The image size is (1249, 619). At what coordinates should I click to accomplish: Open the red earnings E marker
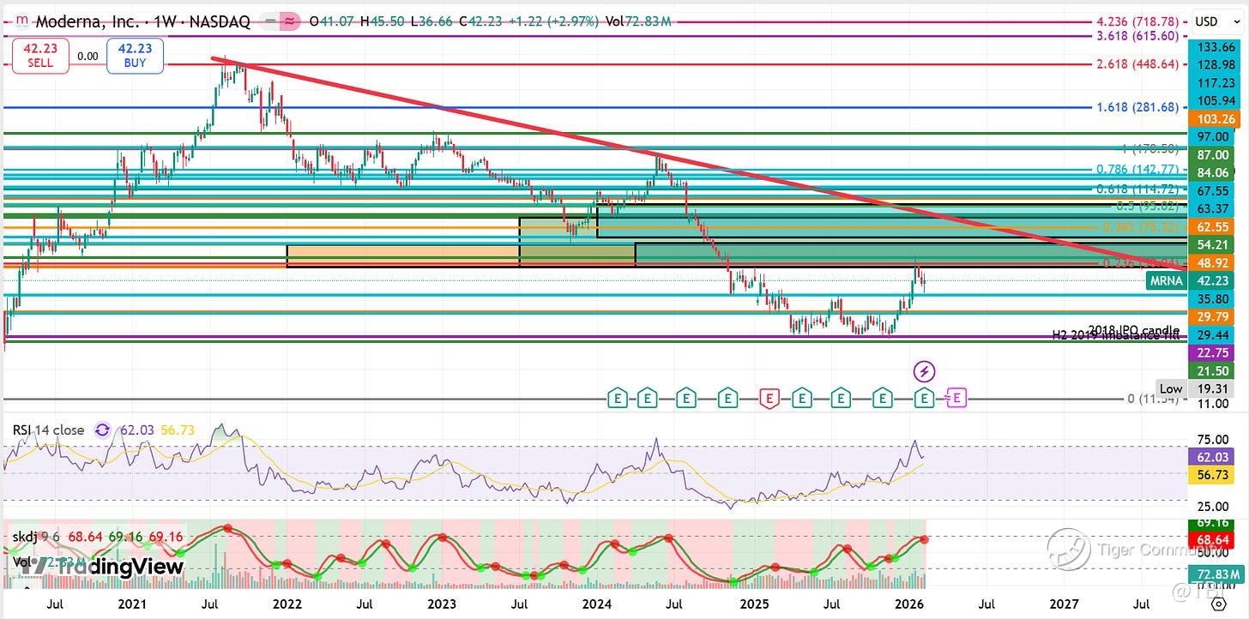click(x=769, y=397)
